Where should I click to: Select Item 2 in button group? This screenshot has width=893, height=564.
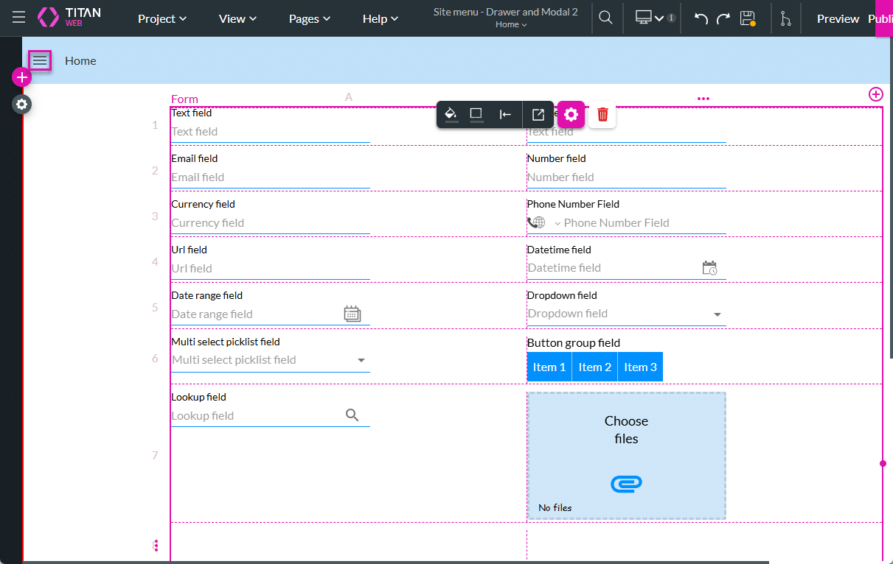(x=594, y=367)
